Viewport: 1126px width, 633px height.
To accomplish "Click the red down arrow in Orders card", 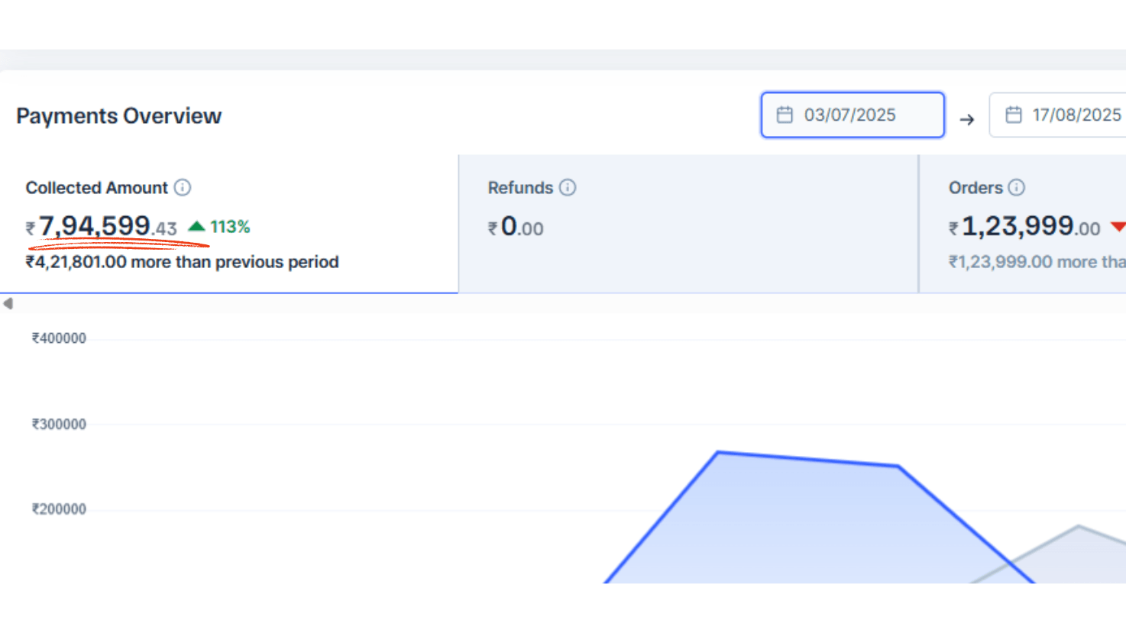I will (1118, 227).
